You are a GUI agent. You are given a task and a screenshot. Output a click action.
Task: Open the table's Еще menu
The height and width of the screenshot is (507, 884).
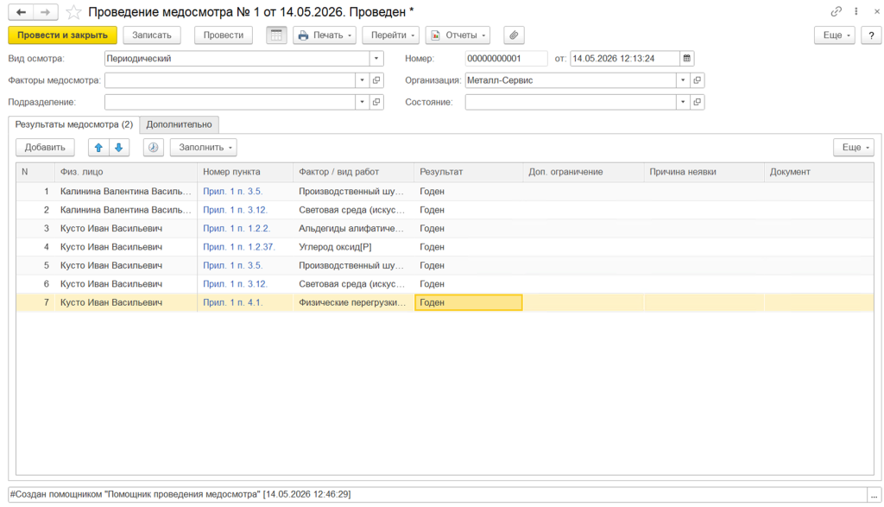coord(854,147)
